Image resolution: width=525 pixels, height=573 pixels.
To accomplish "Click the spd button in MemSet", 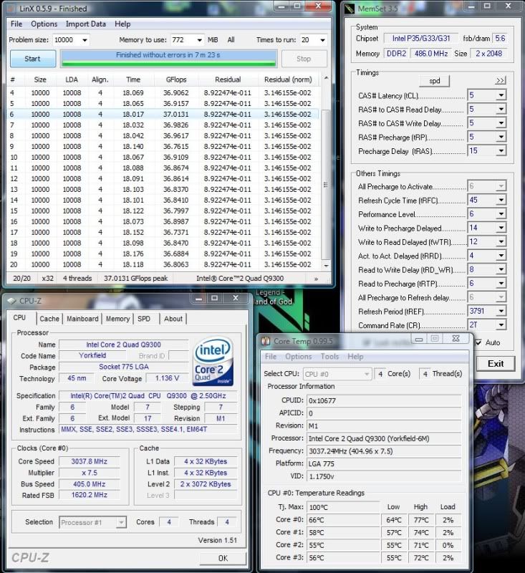I will 435,81.
